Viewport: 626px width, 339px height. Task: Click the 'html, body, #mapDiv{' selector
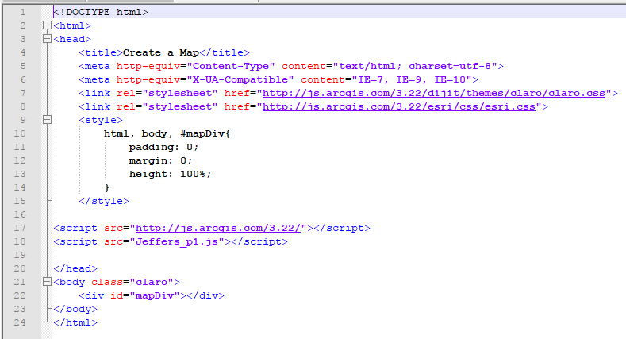pos(167,133)
